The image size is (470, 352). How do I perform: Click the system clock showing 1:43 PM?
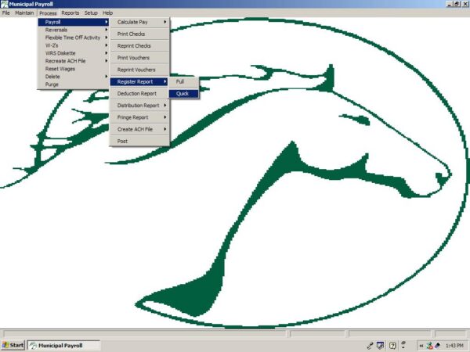tap(454, 345)
